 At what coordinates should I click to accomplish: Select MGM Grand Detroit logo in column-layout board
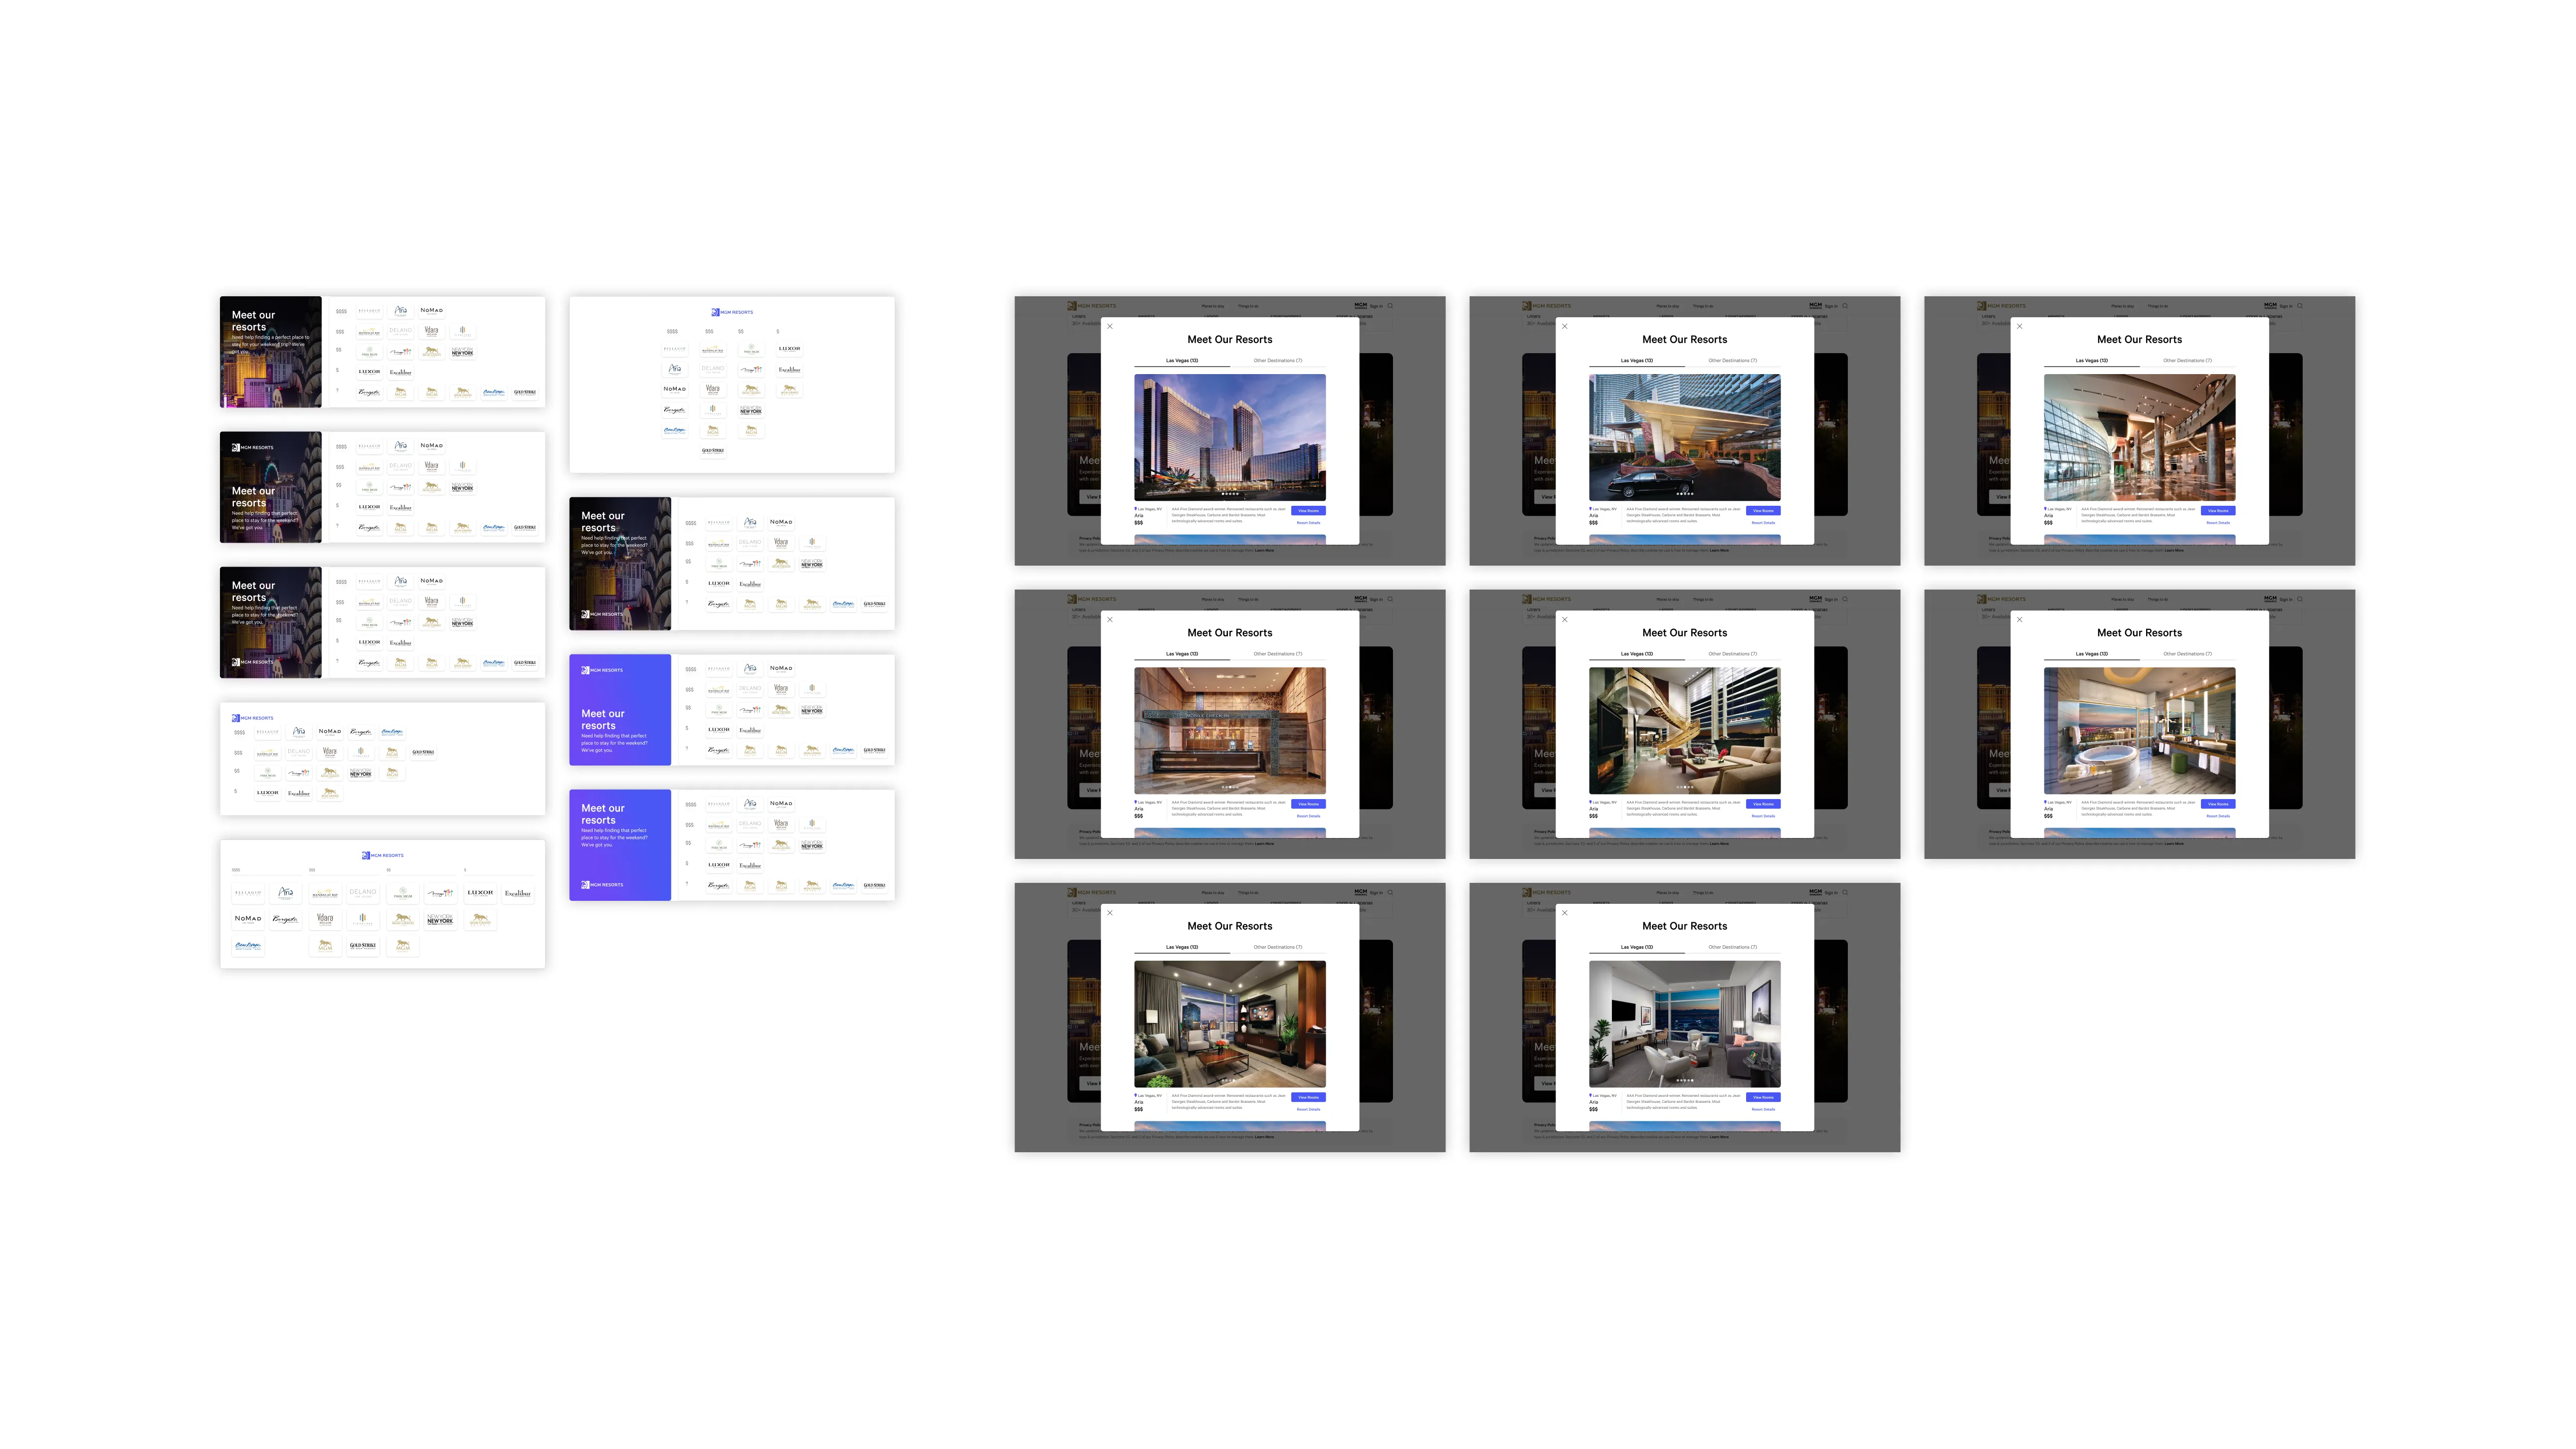pyautogui.click(x=790, y=390)
